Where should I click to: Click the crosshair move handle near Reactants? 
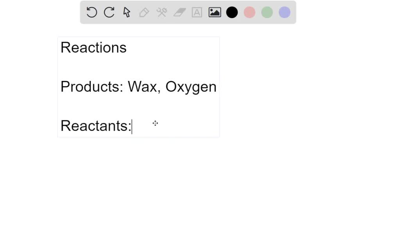(155, 123)
